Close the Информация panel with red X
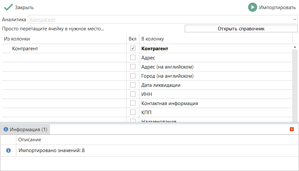Viewport: 299px width, 171px height. coord(292,129)
